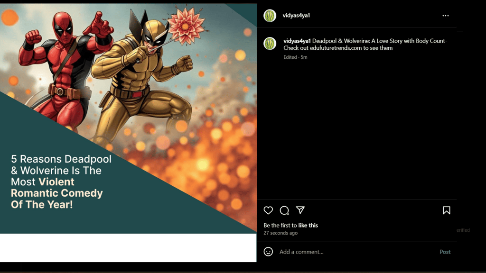
Task: Like the post with the heart icon
Action: 268,210
